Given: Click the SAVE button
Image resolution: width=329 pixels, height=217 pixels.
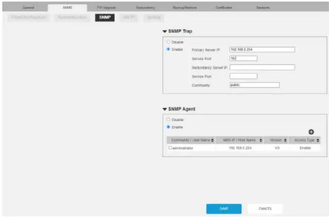Looking at the screenshot, I should coord(224,209).
